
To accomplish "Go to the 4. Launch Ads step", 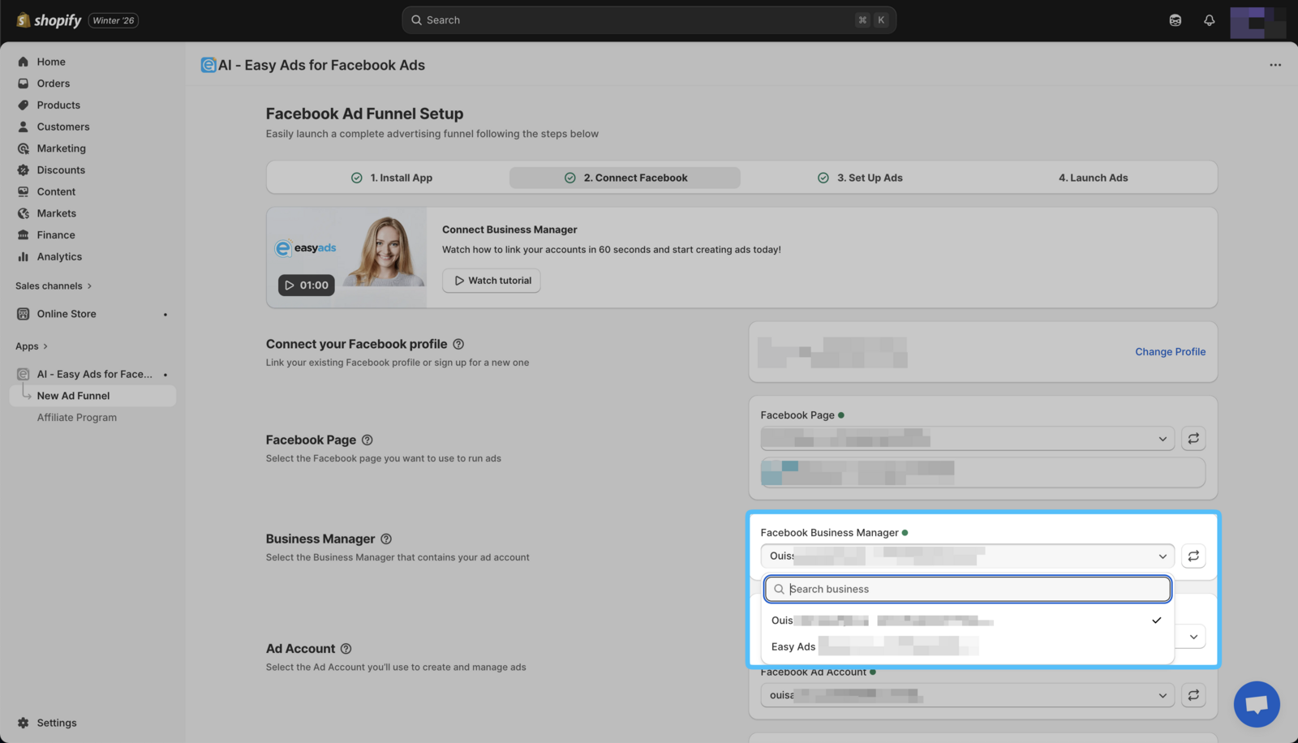I will click(1093, 178).
